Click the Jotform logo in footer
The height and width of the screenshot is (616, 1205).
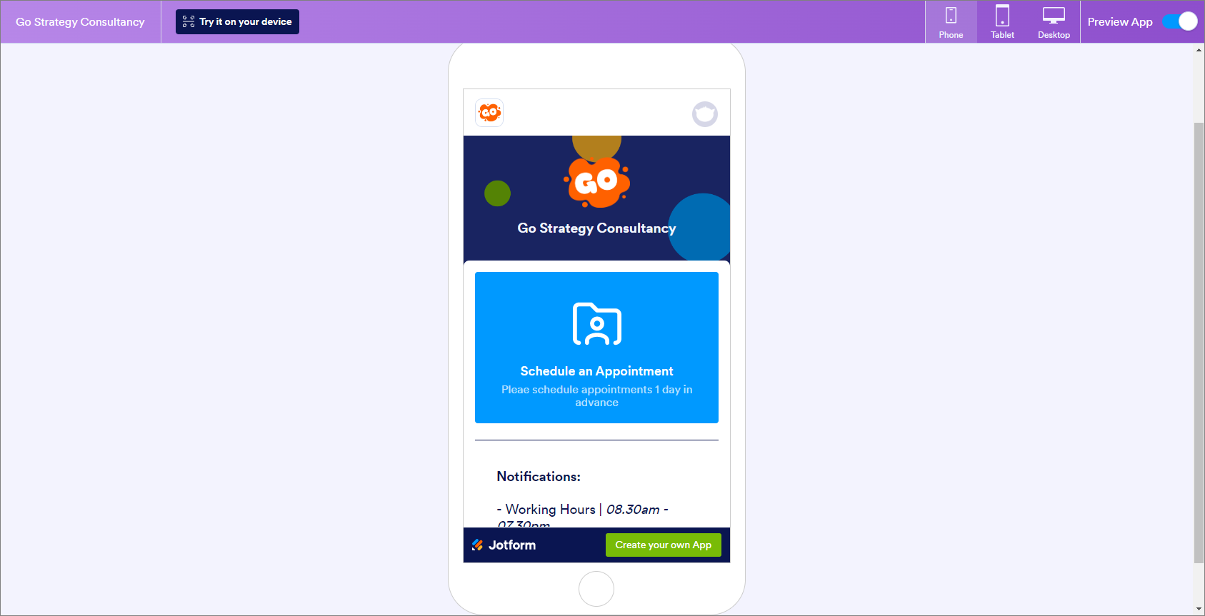(x=504, y=545)
